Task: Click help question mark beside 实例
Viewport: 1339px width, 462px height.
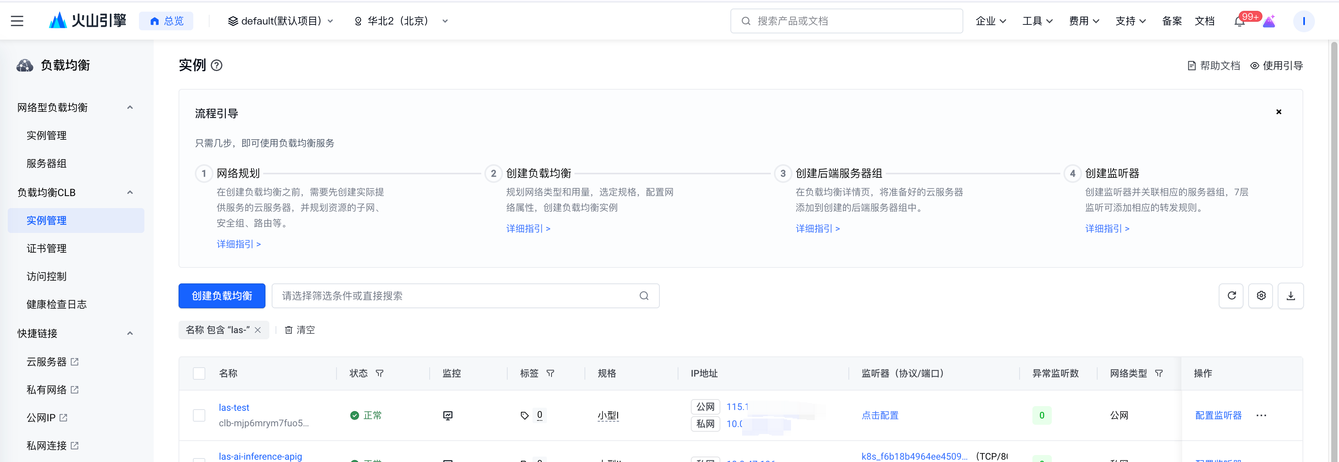Action: [217, 66]
